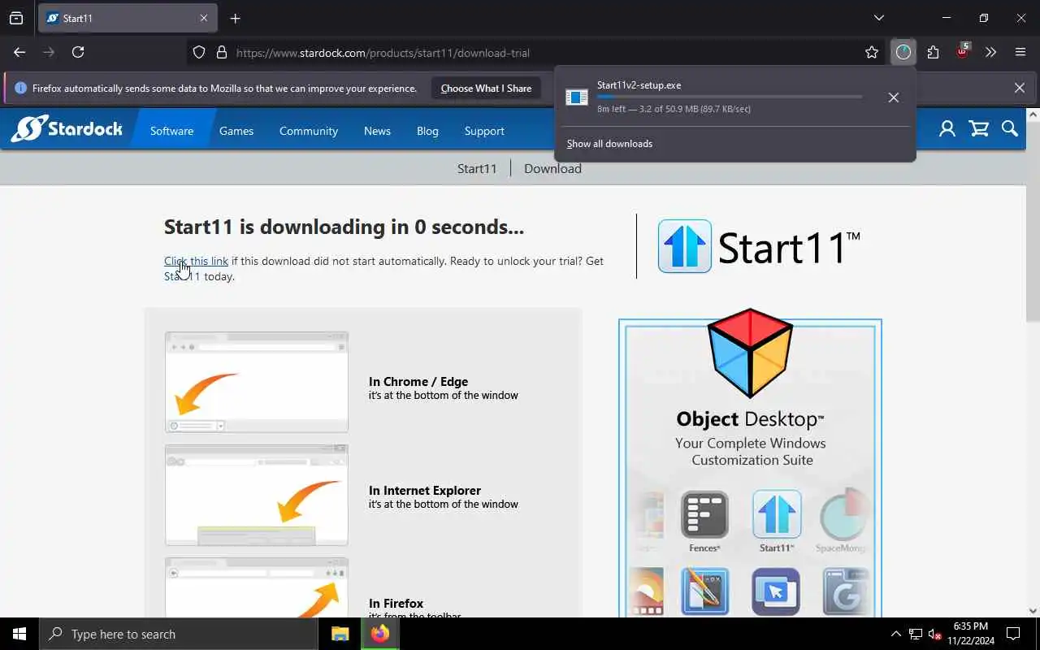The height and width of the screenshot is (650, 1040).
Task: Bookmark this page with the star
Action: click(872, 52)
